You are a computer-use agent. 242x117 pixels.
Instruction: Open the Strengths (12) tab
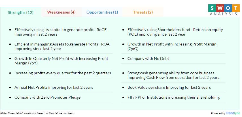[x=20, y=12]
